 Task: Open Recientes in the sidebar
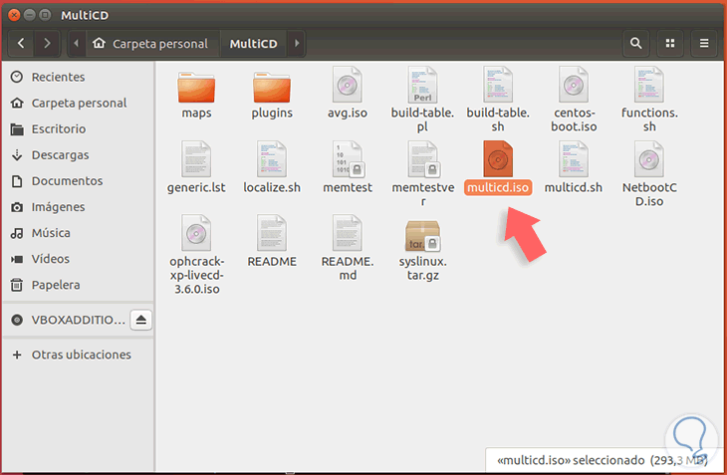click(x=78, y=77)
